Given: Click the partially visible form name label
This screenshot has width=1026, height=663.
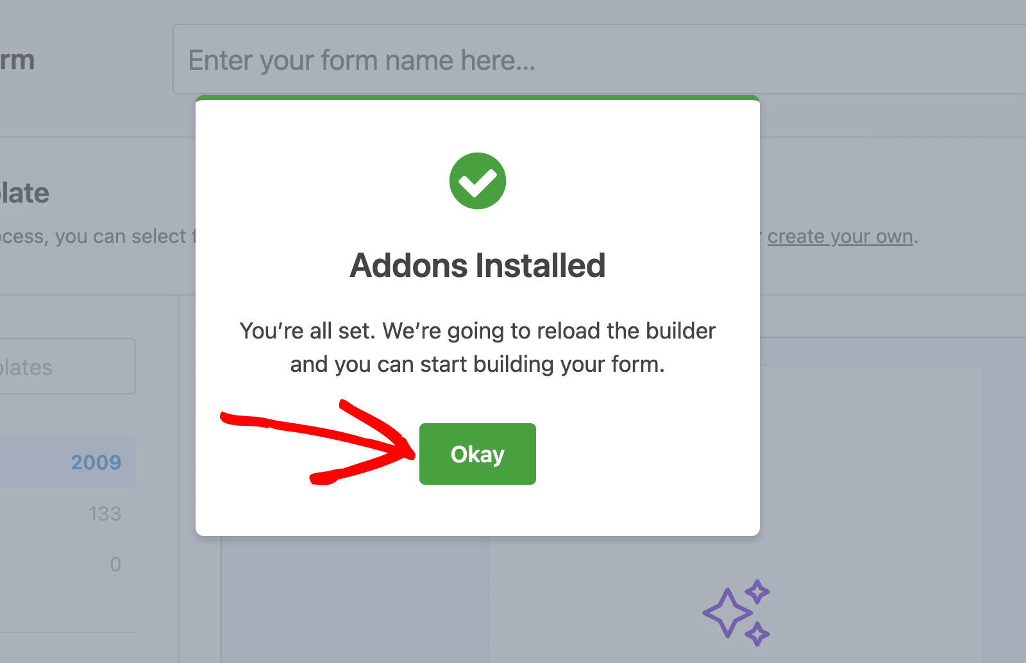Looking at the screenshot, I should pos(17,60).
